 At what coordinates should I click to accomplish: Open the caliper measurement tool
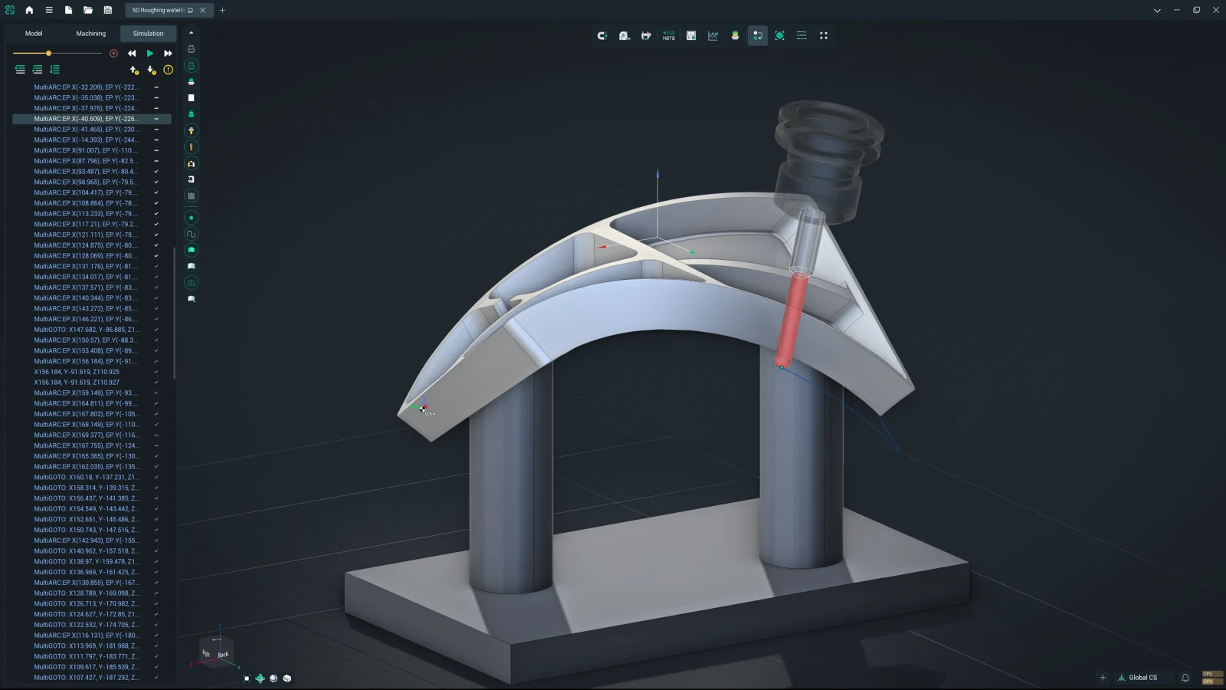pos(647,35)
